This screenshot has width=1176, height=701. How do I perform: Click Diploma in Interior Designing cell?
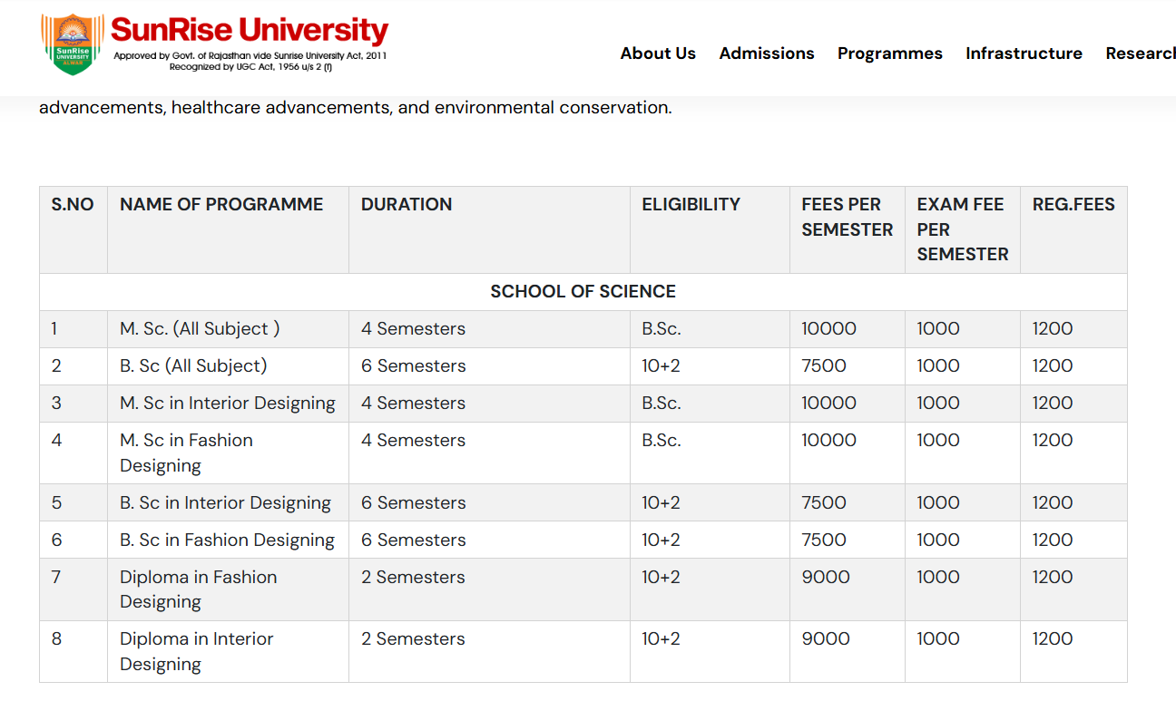pos(196,651)
